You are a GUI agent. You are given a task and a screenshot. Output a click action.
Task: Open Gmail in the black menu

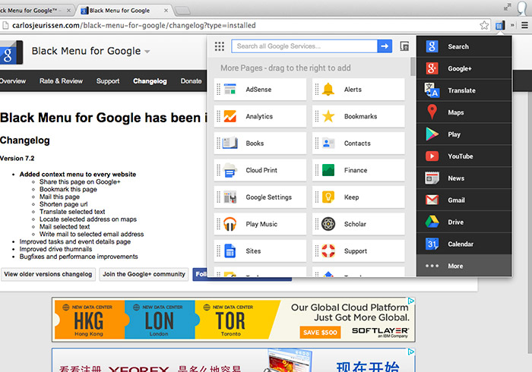point(464,200)
